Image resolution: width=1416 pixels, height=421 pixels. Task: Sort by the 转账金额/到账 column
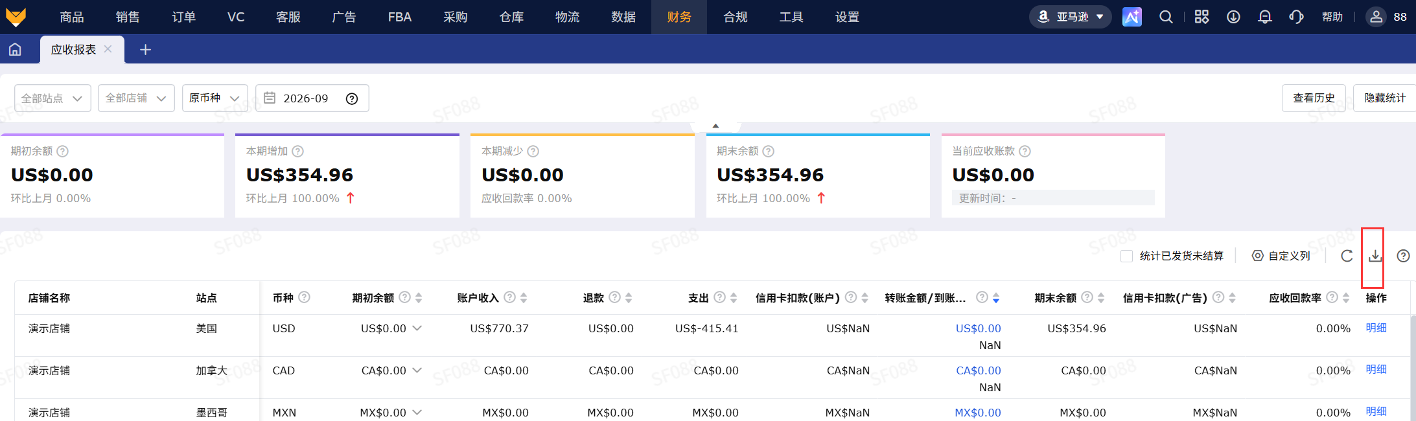(996, 298)
